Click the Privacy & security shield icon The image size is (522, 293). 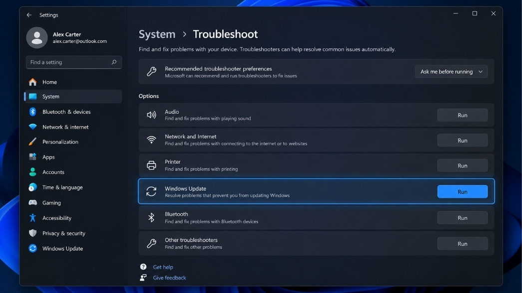32,233
